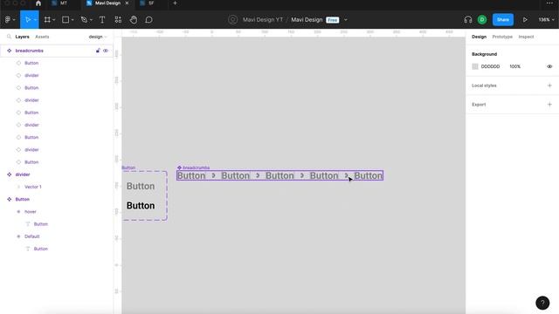Image resolution: width=559 pixels, height=314 pixels.
Task: Click the headphones audio conversation icon
Action: (468, 20)
